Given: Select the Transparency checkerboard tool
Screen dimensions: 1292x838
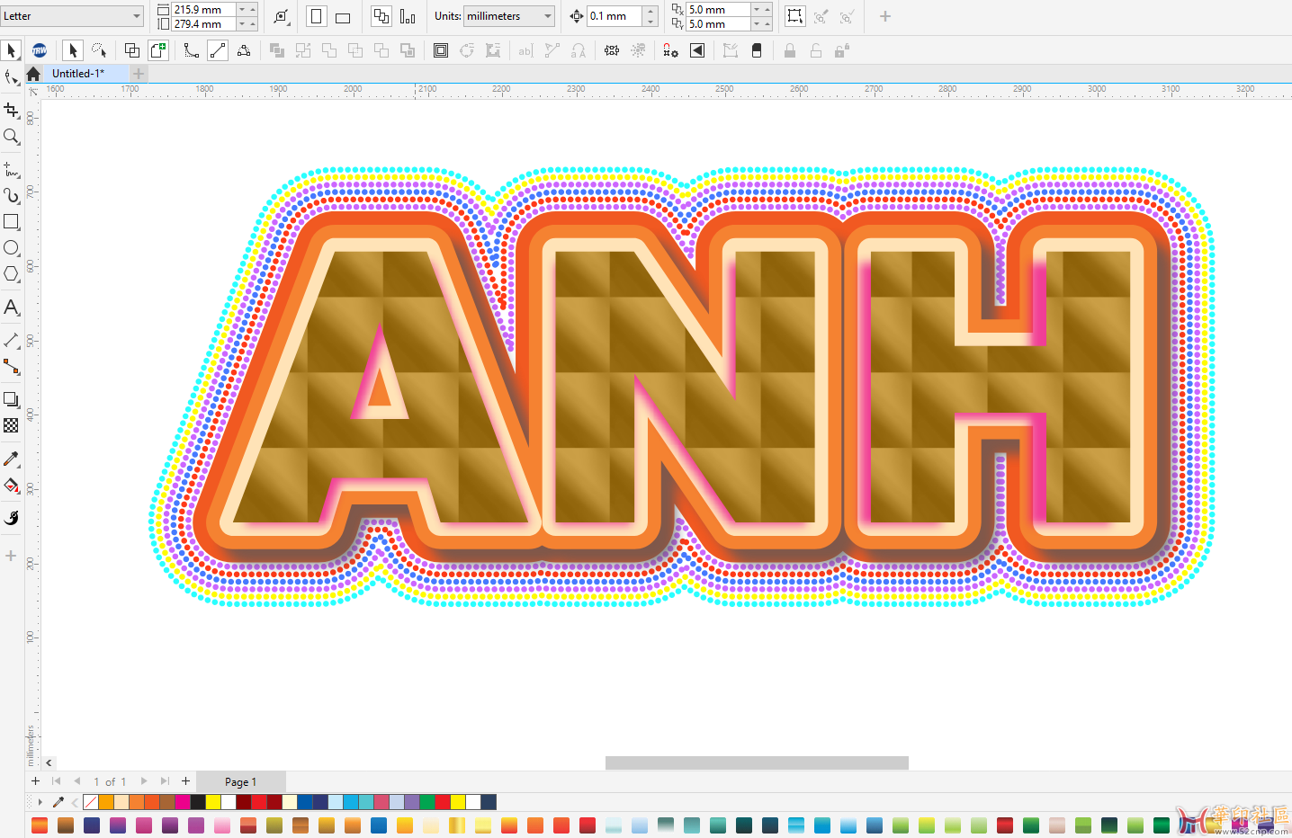Looking at the screenshot, I should coord(11,425).
